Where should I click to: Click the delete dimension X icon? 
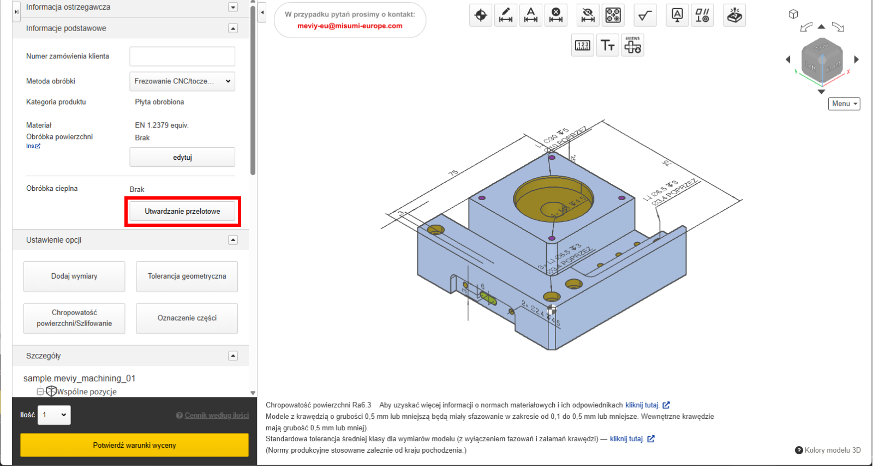pos(555,15)
